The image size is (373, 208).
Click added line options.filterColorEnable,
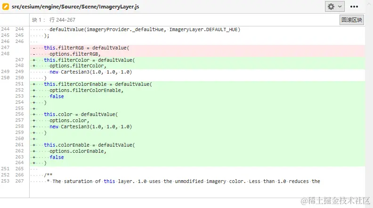click(x=87, y=90)
